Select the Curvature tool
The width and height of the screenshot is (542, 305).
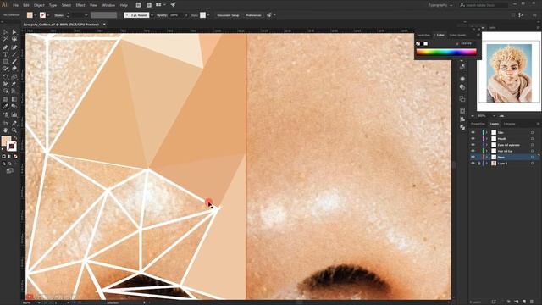pos(14,47)
